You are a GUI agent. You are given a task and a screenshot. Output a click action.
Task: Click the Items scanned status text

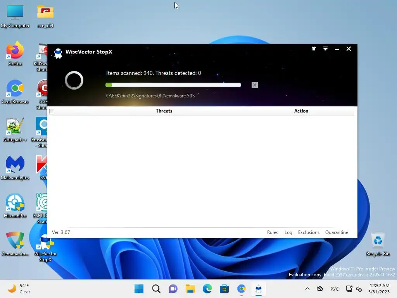[154, 73]
